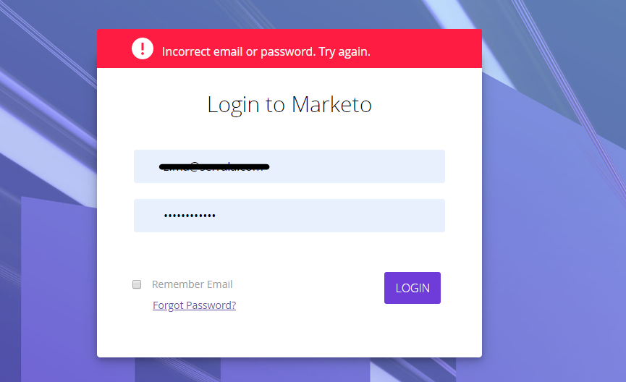626x382 pixels.
Task: Click the word Marketo in the title
Action: pos(331,104)
